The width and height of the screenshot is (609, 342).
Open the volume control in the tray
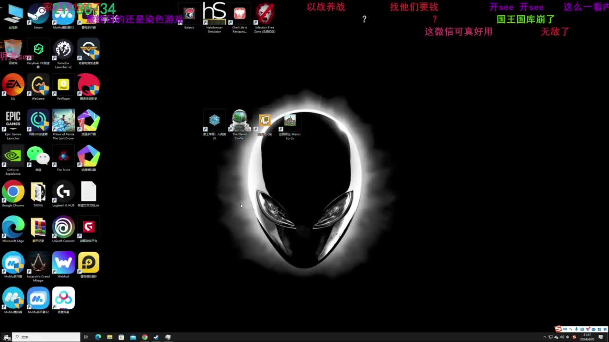point(562,337)
